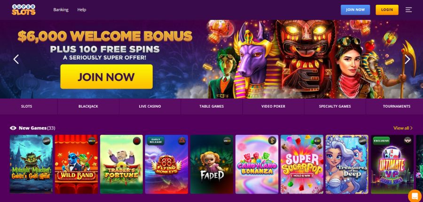The height and width of the screenshot is (202, 423).
Task: Expand the View all chevron link
Action: (x=403, y=128)
